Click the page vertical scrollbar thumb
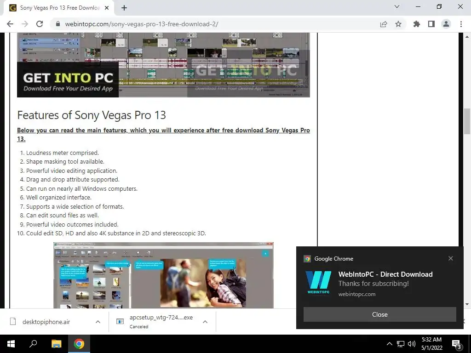471x353 pixels. coord(467,121)
